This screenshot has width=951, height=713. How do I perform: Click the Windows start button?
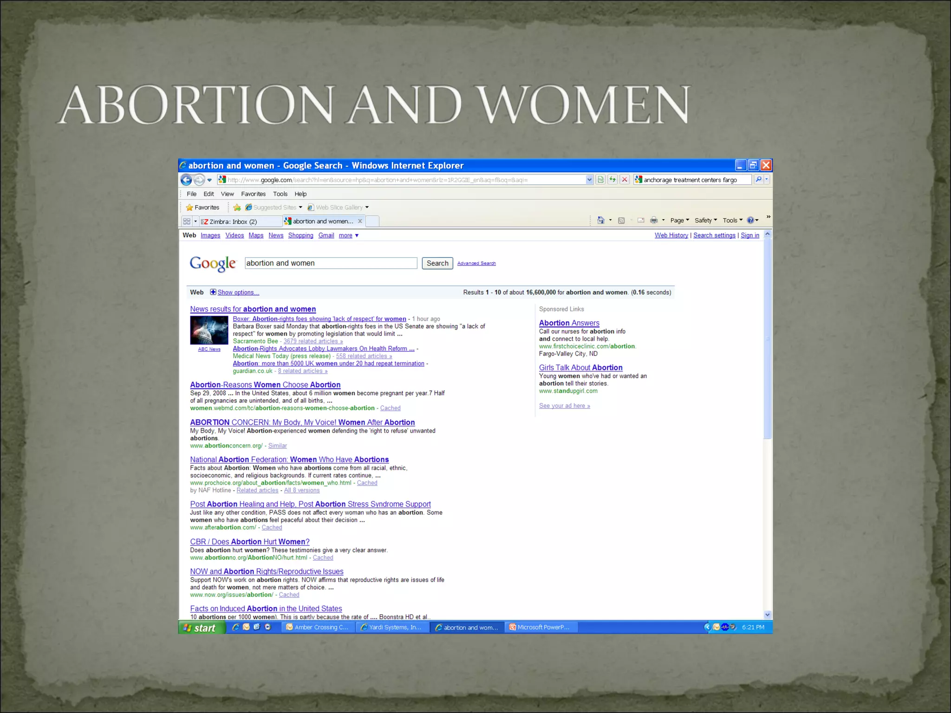click(201, 628)
